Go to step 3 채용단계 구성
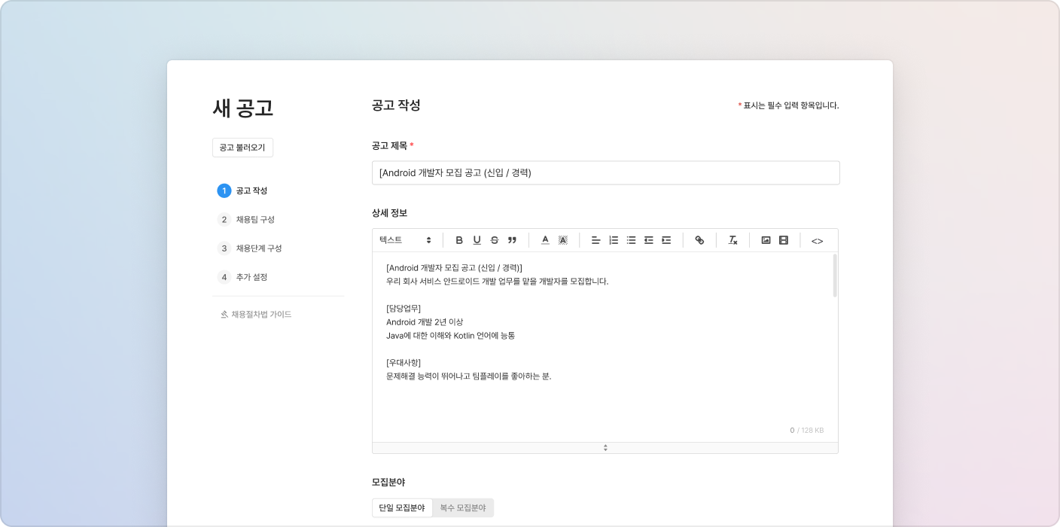Viewport: 1060px width, 527px height. [x=250, y=248]
